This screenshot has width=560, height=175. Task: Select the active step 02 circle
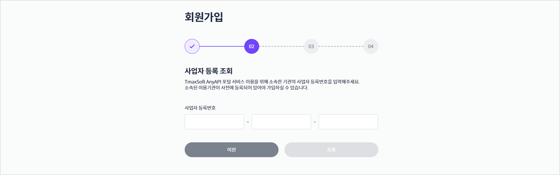tap(252, 46)
